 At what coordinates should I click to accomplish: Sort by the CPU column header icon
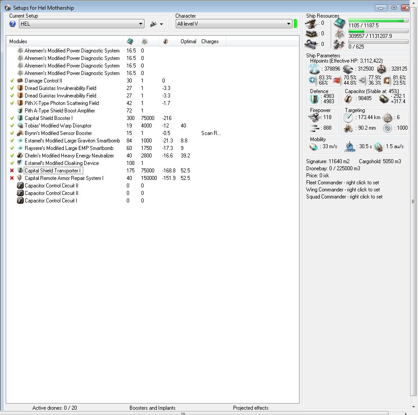(x=130, y=41)
